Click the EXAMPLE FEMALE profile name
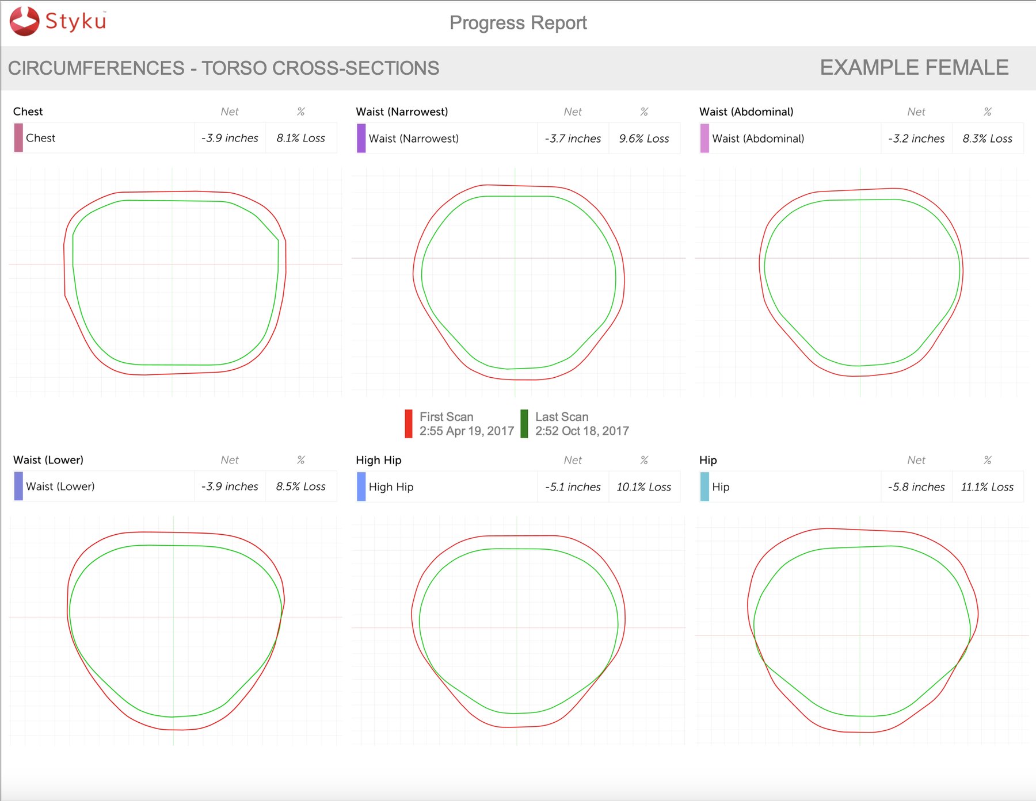 914,68
